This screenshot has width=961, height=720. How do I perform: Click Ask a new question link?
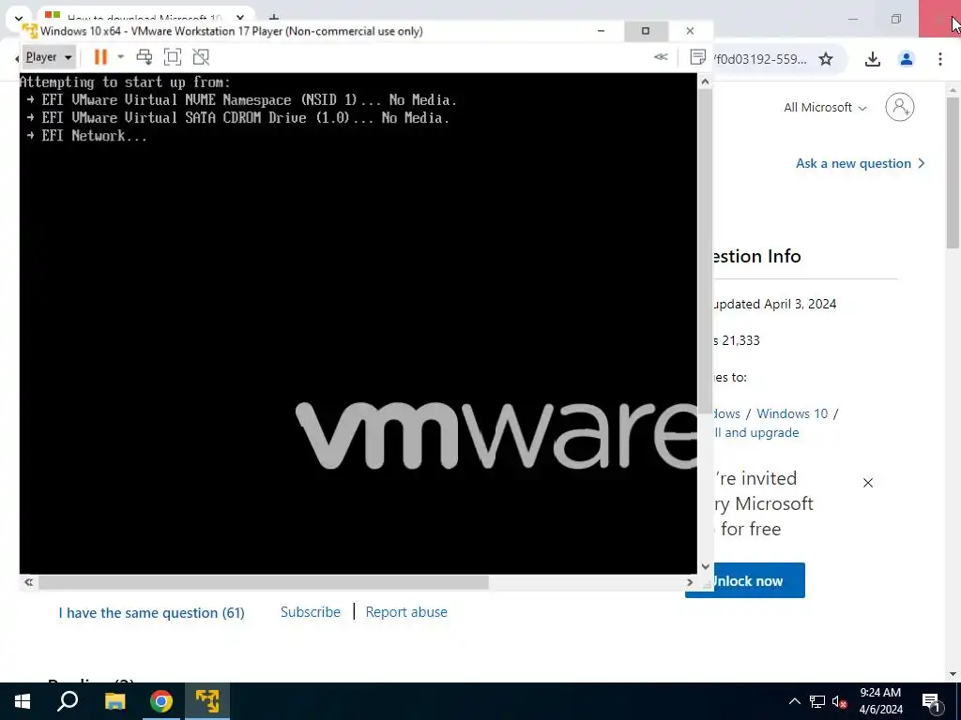click(860, 163)
